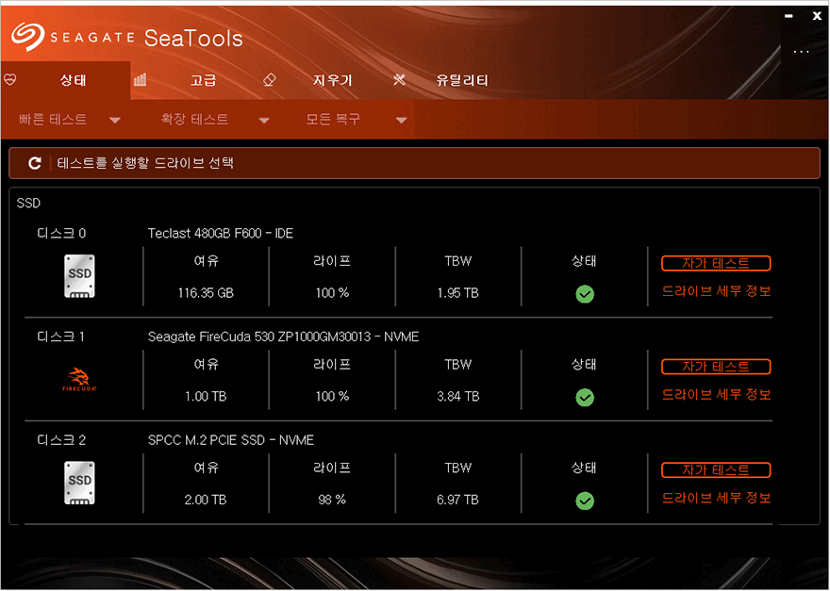Screen dimensions: 830x591
Task: Run 자가 테스트 on FireCuda 디스크 1
Action: coord(716,367)
